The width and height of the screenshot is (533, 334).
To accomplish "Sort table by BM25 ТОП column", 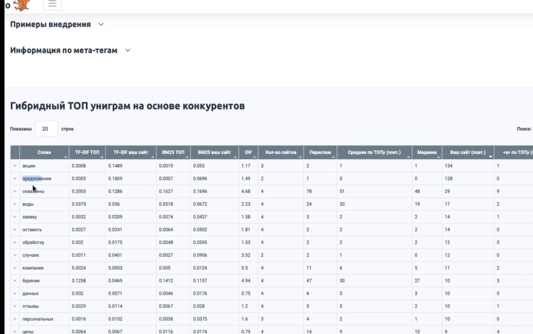I will (173, 152).
